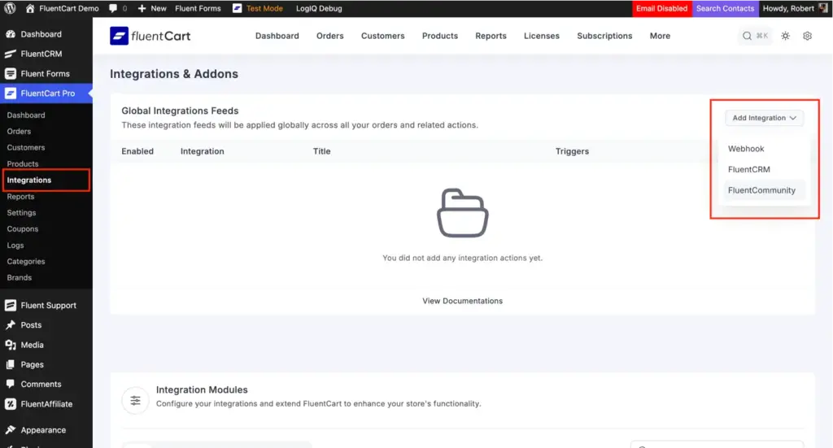Viewport: 833px width, 448px height.
Task: Open the More menu in top navigation
Action: pyautogui.click(x=660, y=36)
